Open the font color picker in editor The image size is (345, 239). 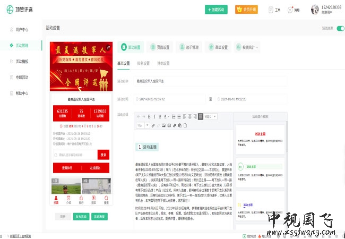tap(166, 116)
